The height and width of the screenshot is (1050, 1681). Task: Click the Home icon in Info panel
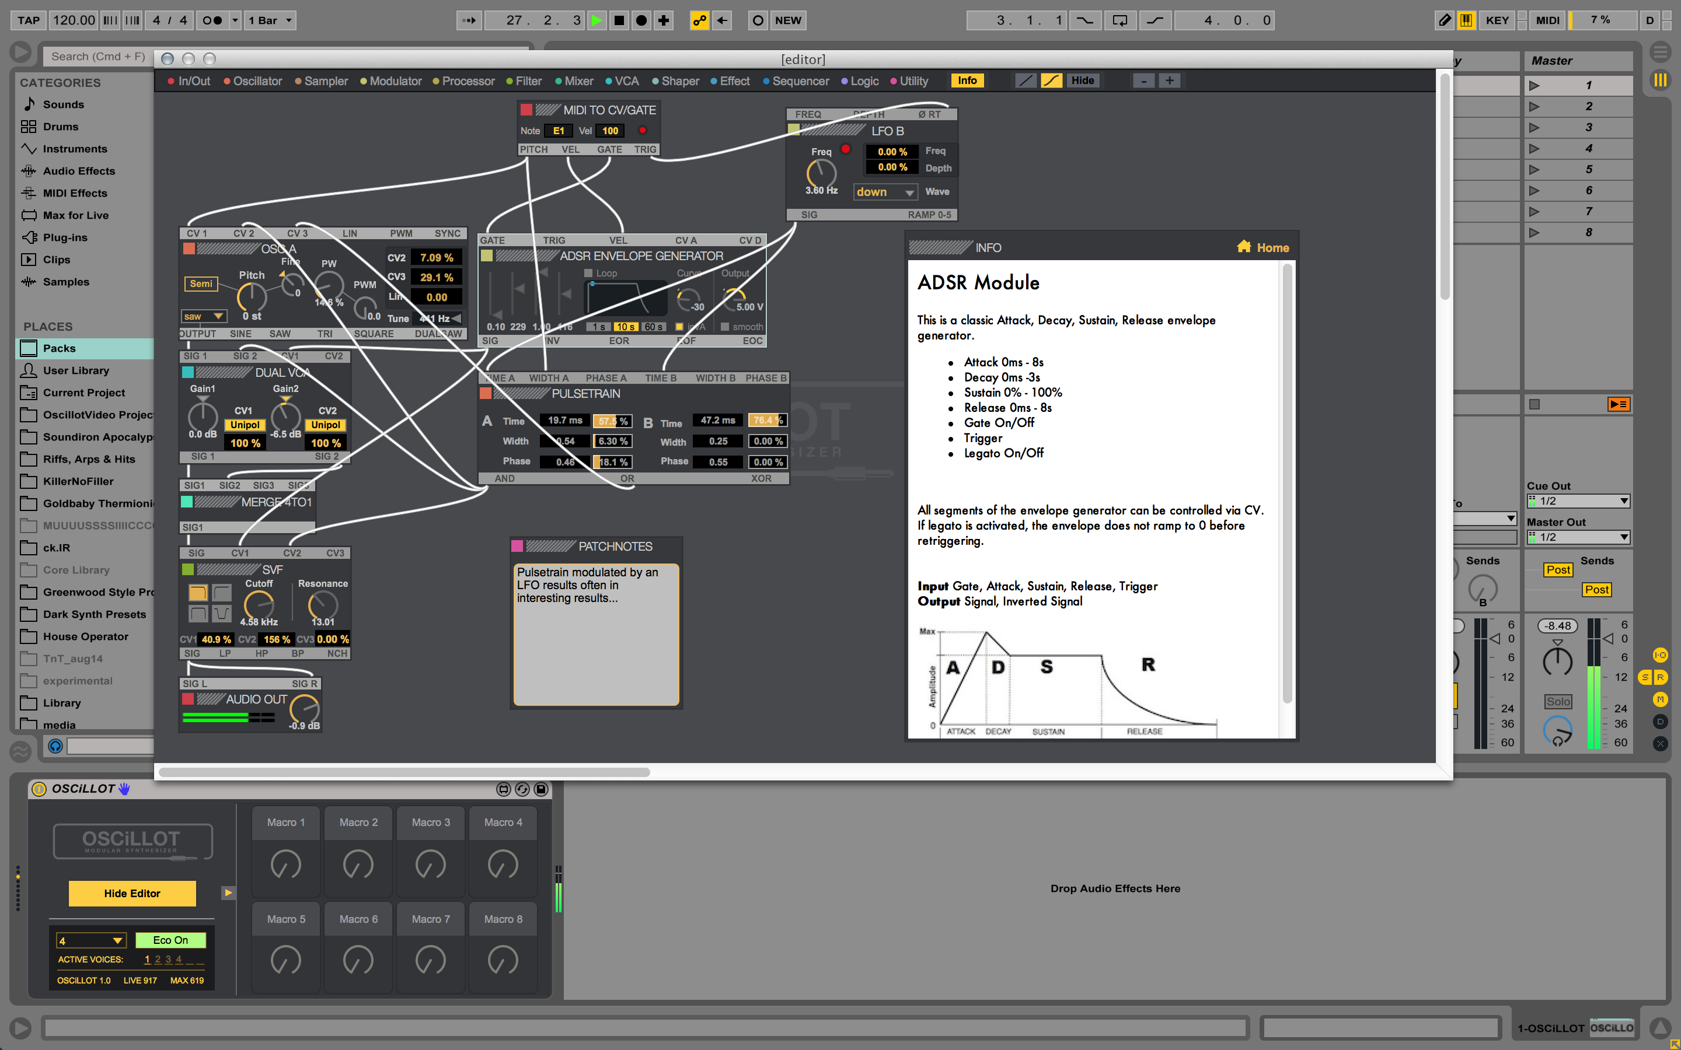click(x=1243, y=247)
